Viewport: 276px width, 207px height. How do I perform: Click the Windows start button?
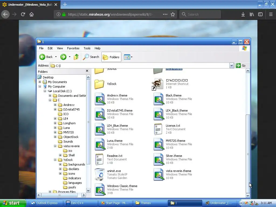(13, 203)
